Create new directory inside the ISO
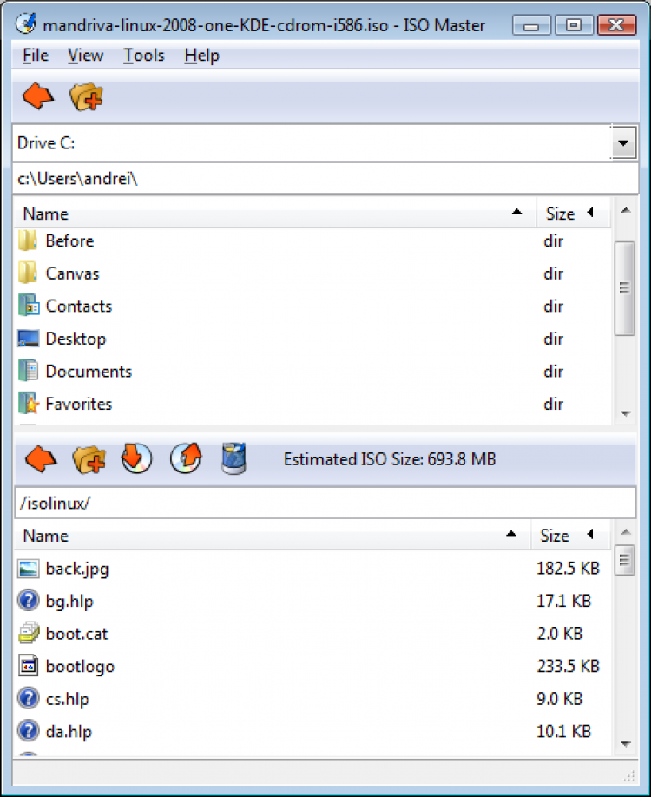This screenshot has height=797, width=651. pyautogui.click(x=89, y=458)
